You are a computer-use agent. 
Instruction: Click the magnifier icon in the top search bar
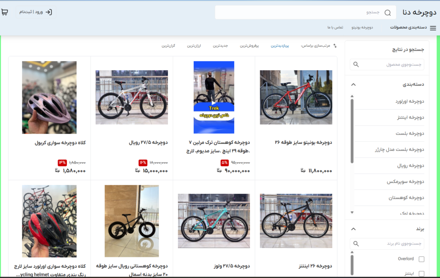click(x=388, y=12)
